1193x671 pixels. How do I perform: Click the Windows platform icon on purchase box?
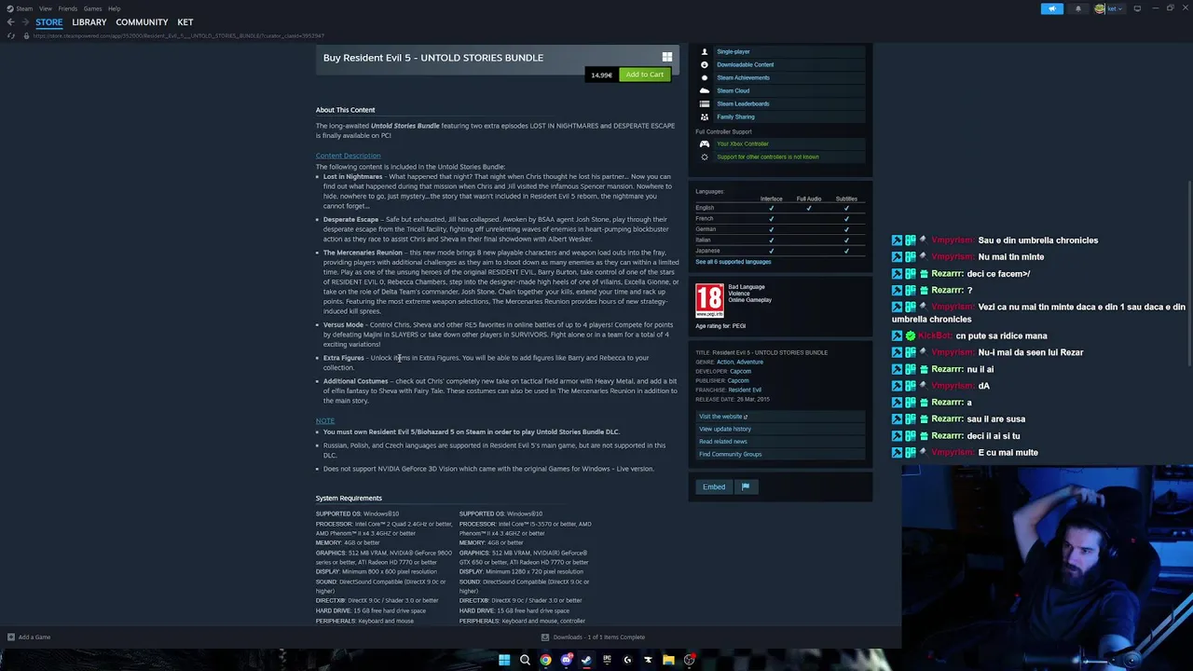click(x=666, y=57)
